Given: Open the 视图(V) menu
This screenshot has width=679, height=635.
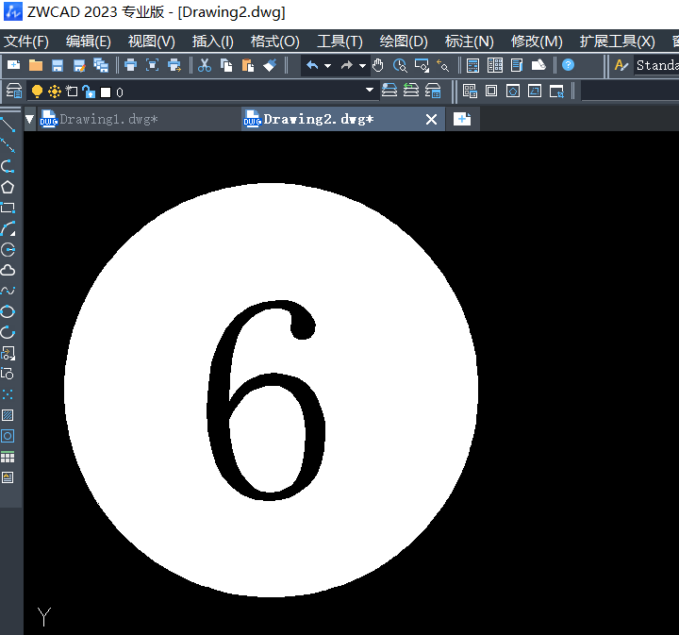Looking at the screenshot, I should (x=152, y=42).
